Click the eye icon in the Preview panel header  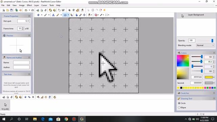4,36
